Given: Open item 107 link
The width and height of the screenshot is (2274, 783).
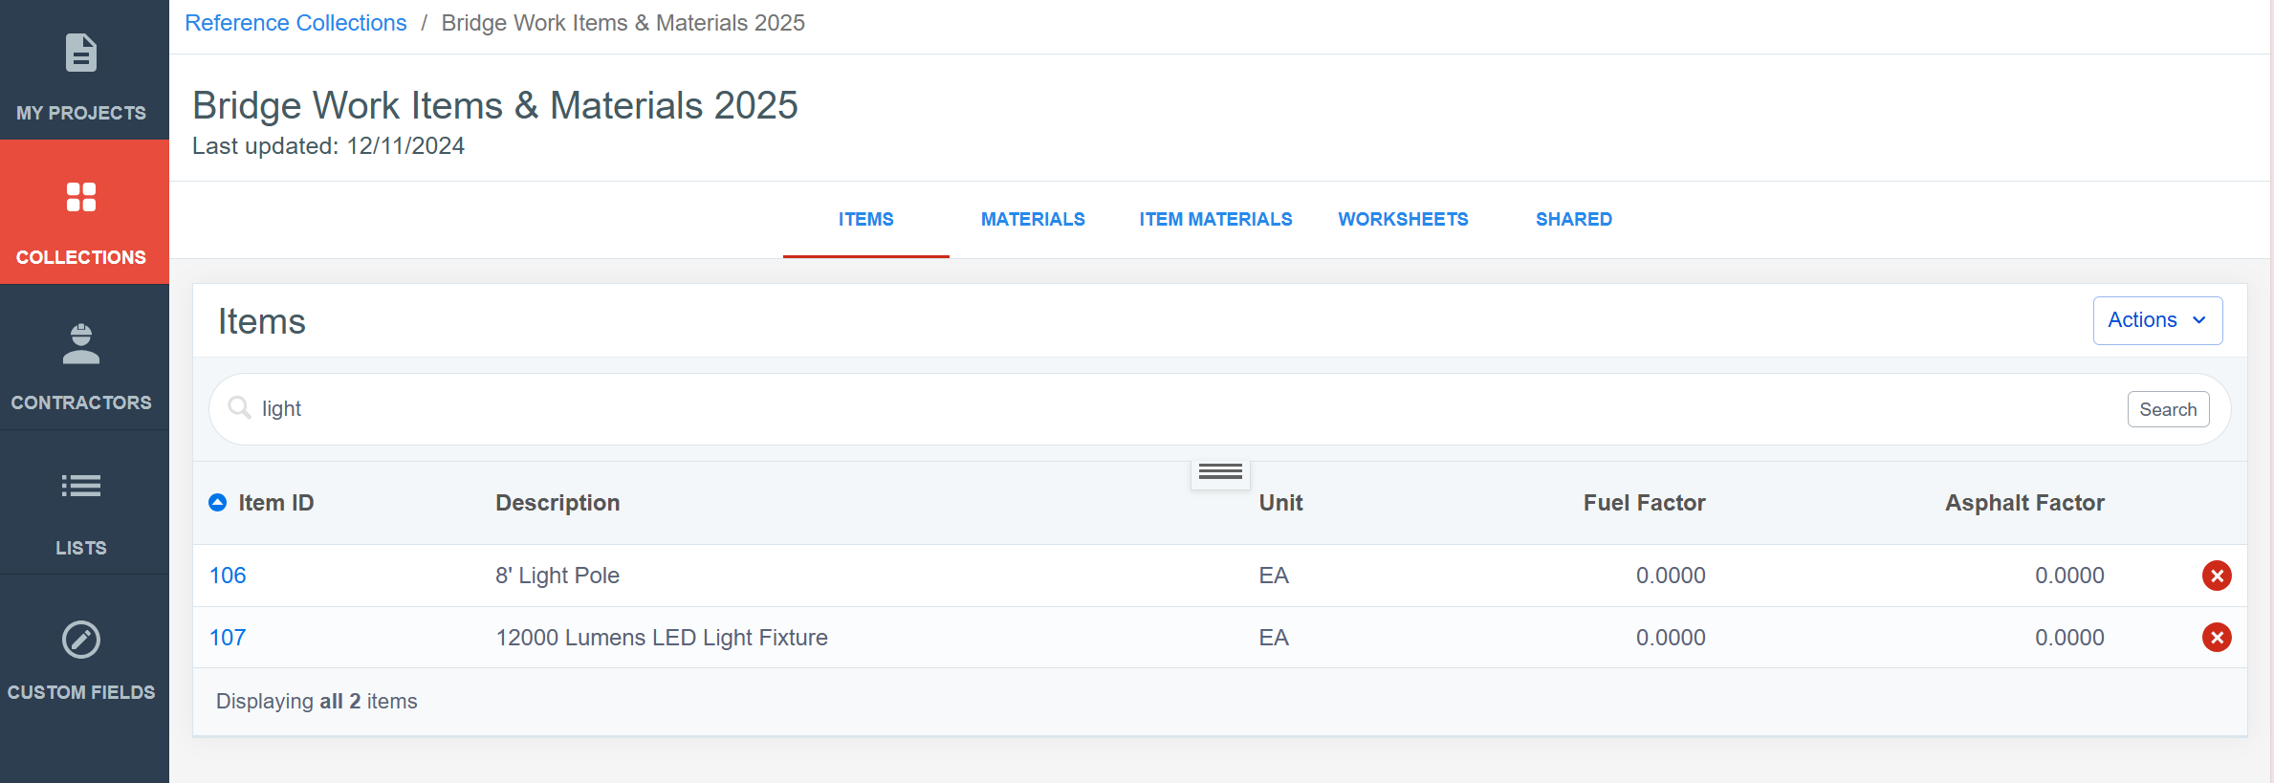Looking at the screenshot, I should point(228,638).
